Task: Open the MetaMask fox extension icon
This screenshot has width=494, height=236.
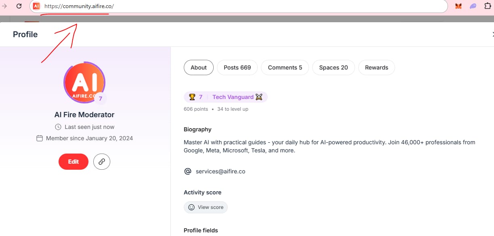Action: tap(458, 6)
